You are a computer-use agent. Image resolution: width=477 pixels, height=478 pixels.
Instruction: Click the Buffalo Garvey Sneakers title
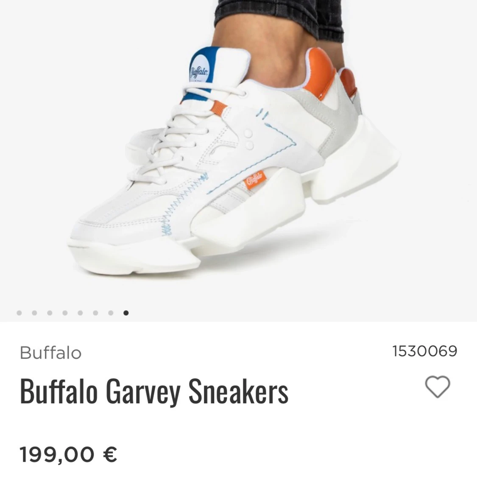coord(154,391)
